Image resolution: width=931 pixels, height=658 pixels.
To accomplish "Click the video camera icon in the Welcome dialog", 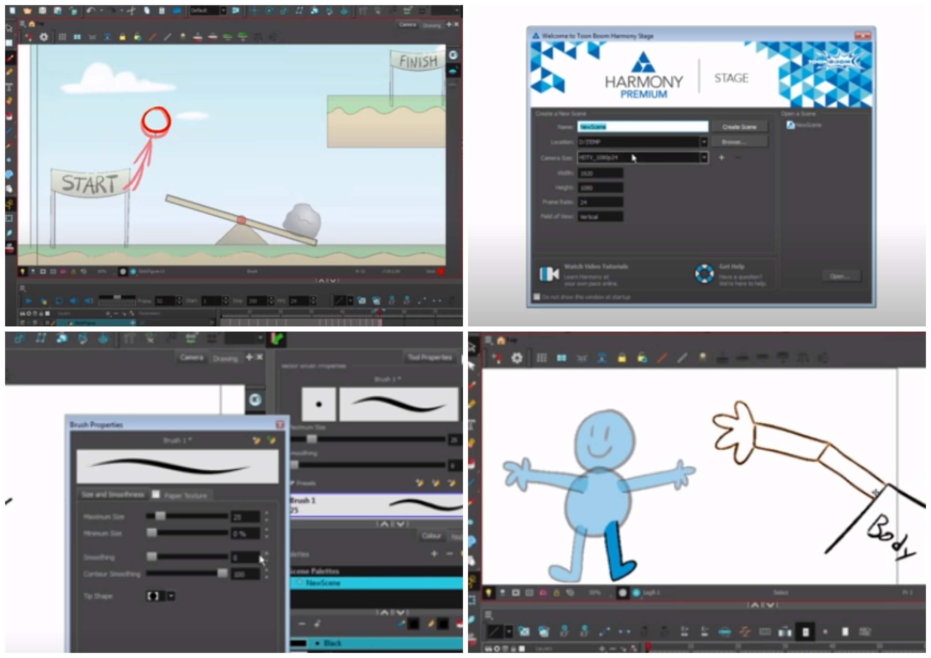I will [549, 274].
